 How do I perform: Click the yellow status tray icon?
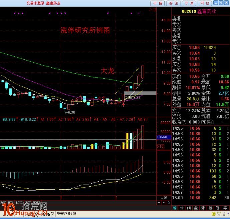[214, 214]
